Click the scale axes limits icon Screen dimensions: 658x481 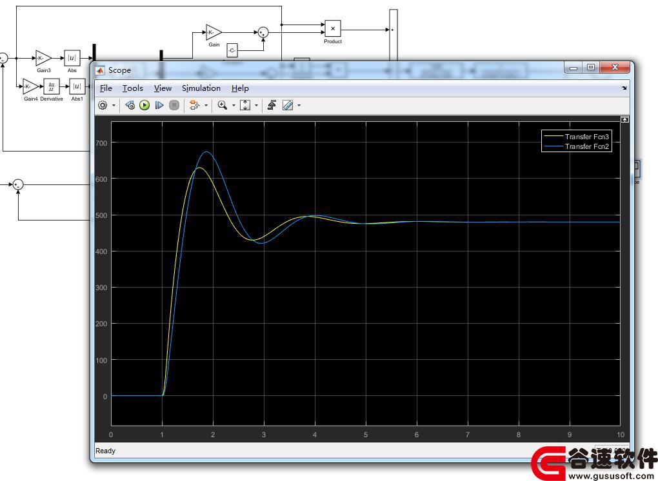point(245,105)
